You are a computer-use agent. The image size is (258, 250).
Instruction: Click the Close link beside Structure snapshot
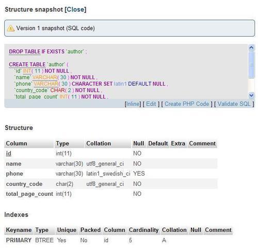tap(75, 9)
